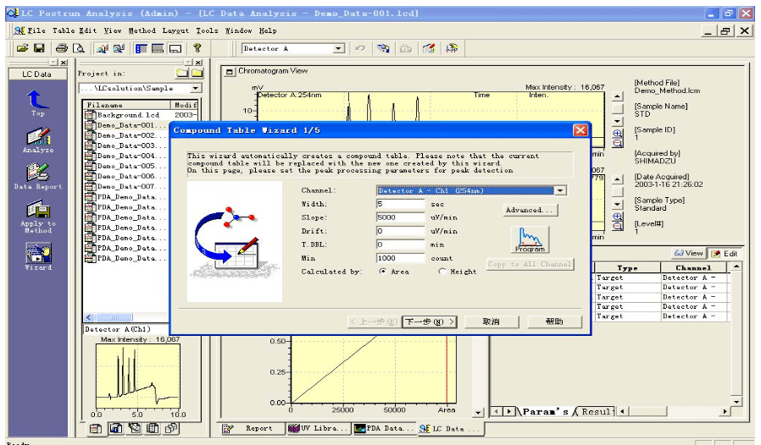The image size is (761, 445).
Task: Open the Analyze icon in LC Data panel
Action: [x=38, y=138]
